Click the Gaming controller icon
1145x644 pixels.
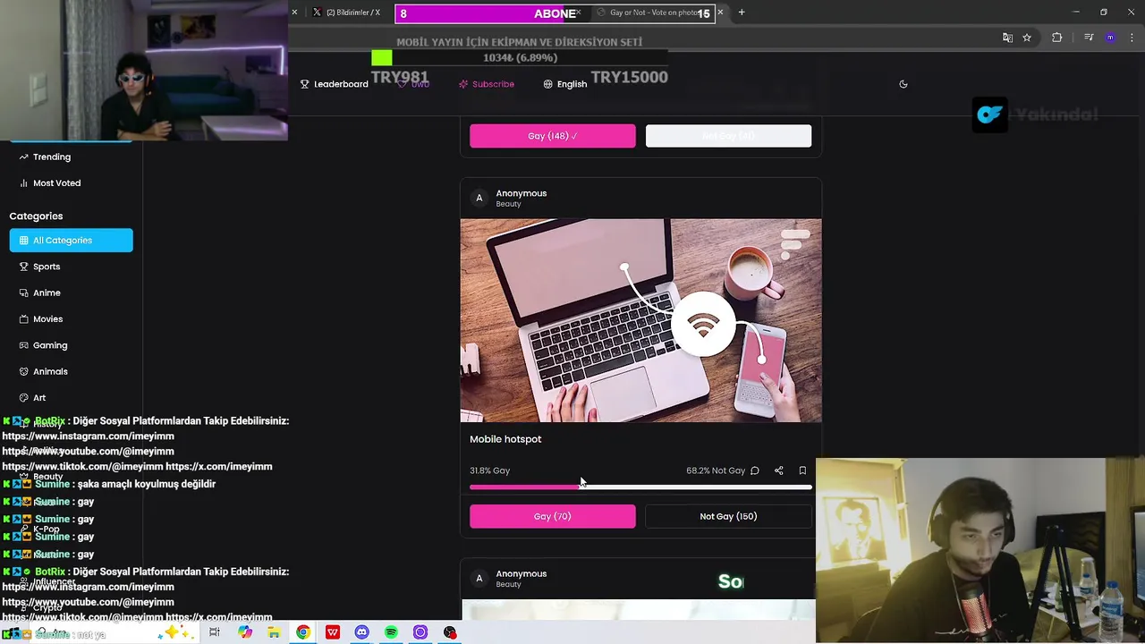24,345
